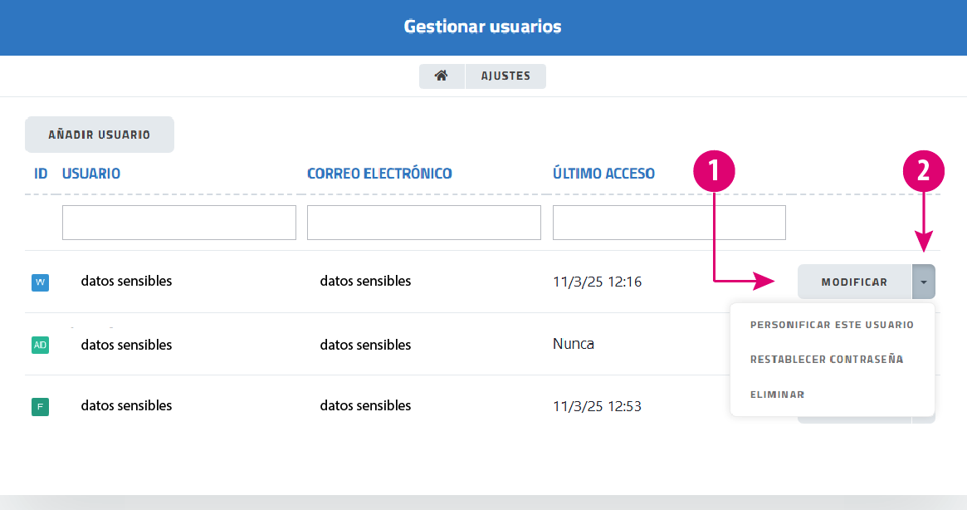
Task: Focus the USUARIO filter text box
Action: point(178,223)
